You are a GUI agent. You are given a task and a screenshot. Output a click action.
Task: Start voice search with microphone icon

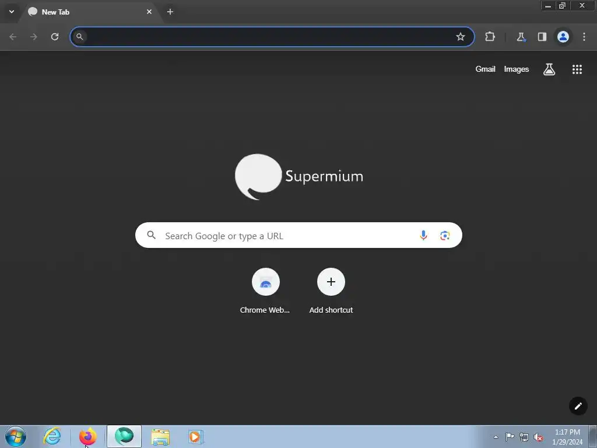tap(423, 236)
